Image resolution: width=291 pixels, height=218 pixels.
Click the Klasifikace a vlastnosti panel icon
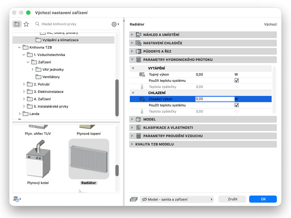[138, 127]
